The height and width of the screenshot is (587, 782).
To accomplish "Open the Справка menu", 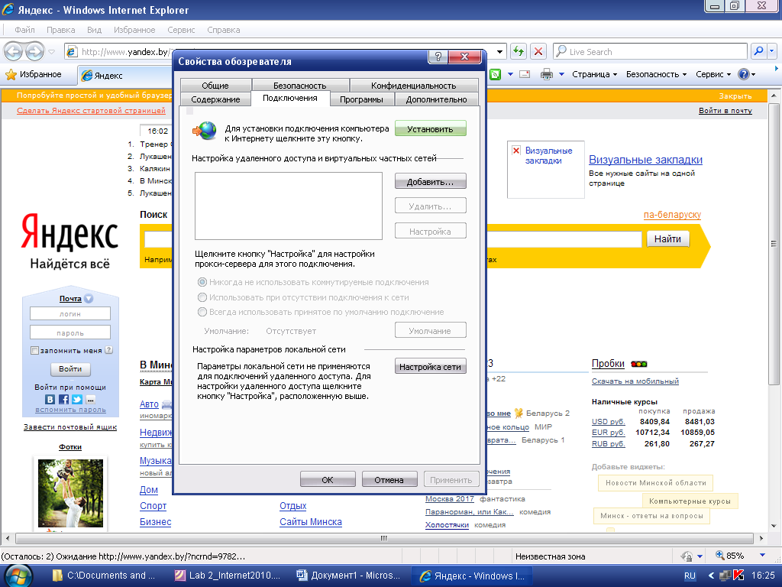I will tap(224, 30).
